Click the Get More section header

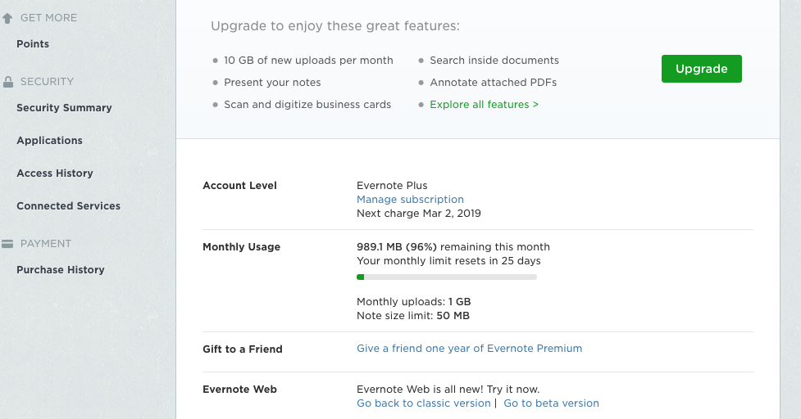tap(48, 18)
